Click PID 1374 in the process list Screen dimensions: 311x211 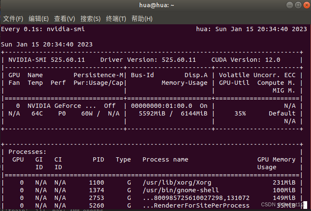97,191
